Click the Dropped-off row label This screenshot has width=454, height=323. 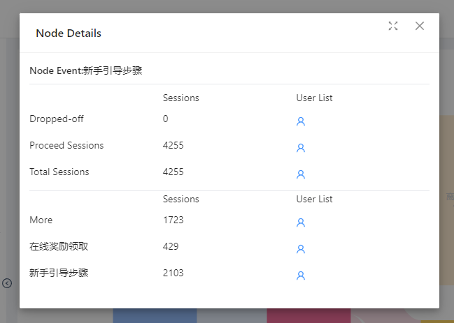[x=57, y=119]
